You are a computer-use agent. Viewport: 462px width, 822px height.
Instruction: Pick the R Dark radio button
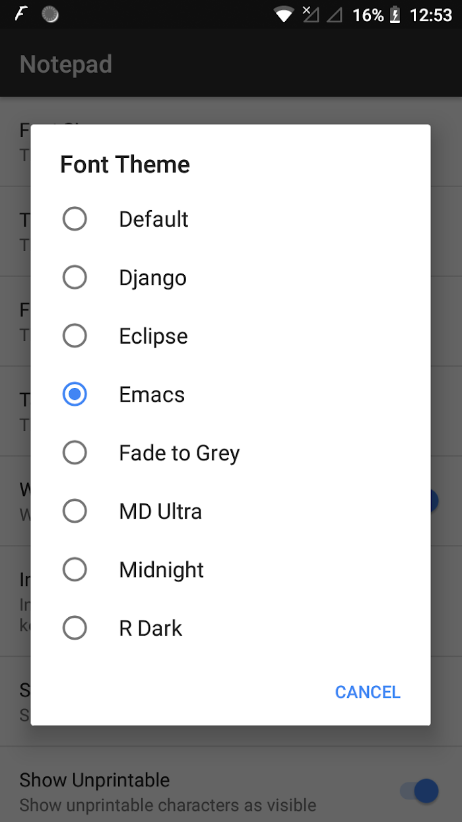tap(75, 628)
